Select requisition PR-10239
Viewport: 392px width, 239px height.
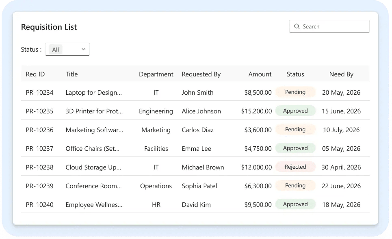coord(39,186)
